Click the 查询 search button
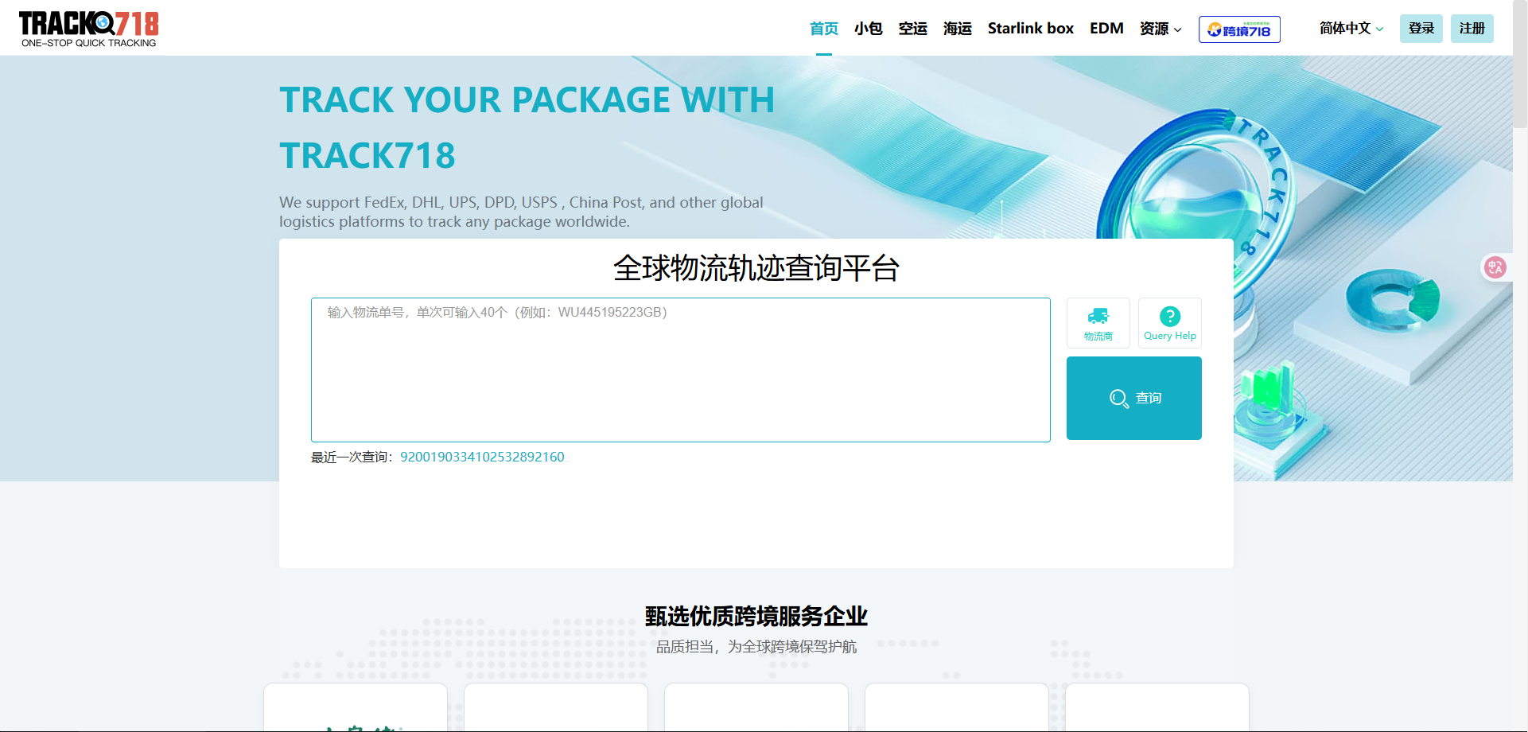The width and height of the screenshot is (1528, 732). point(1133,398)
